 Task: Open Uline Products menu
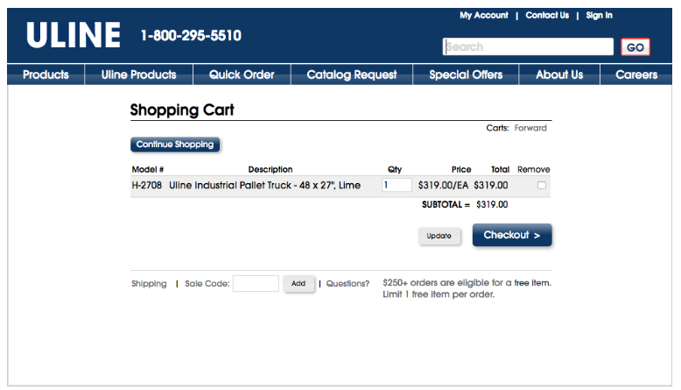click(138, 74)
